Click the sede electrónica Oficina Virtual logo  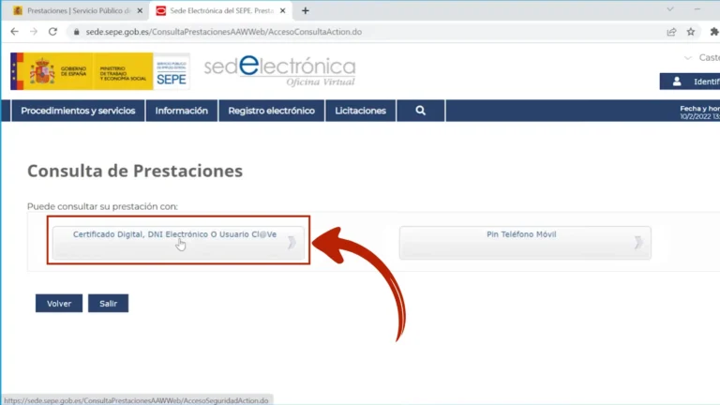279,71
